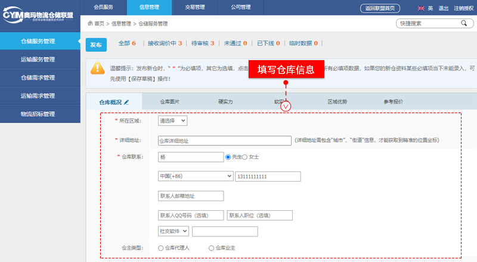Choose the 仓库业主 radio option

click(212, 248)
